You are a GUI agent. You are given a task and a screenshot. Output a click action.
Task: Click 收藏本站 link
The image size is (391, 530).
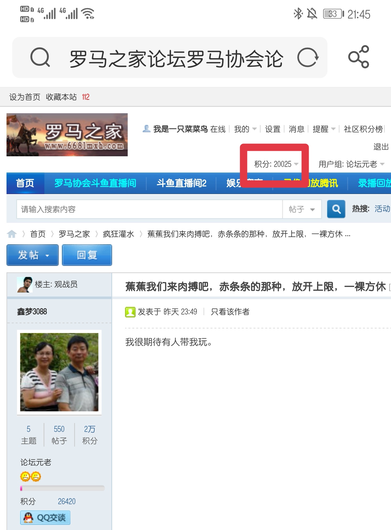click(61, 97)
